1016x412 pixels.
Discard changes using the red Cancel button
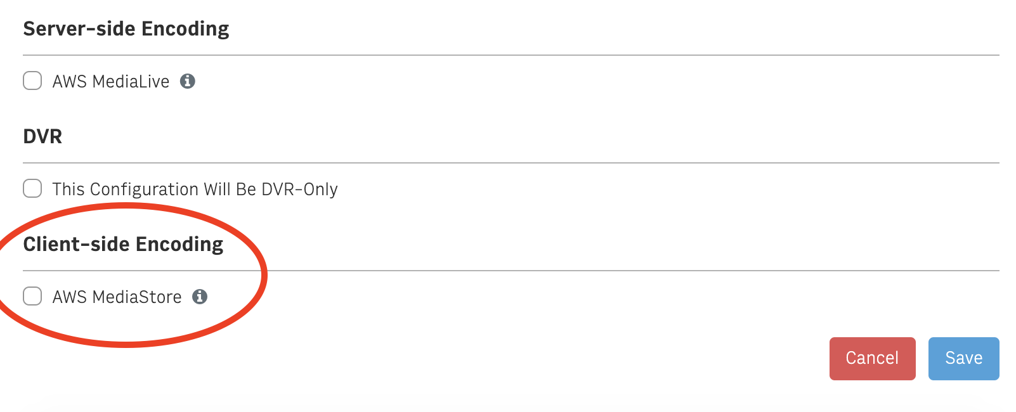[x=872, y=359]
